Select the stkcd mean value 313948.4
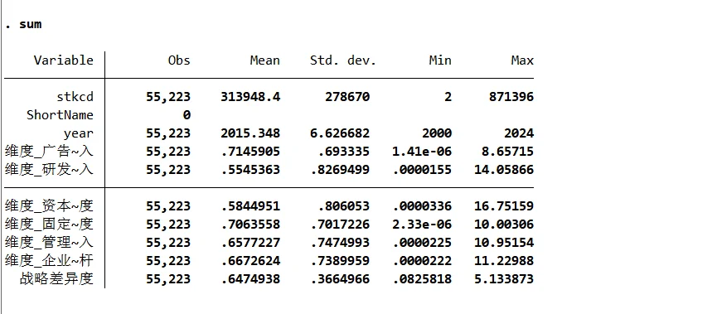Image resolution: width=717 pixels, height=314 pixels. click(250, 97)
